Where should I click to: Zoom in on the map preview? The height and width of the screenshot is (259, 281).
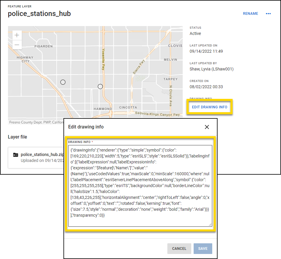tap(17, 35)
